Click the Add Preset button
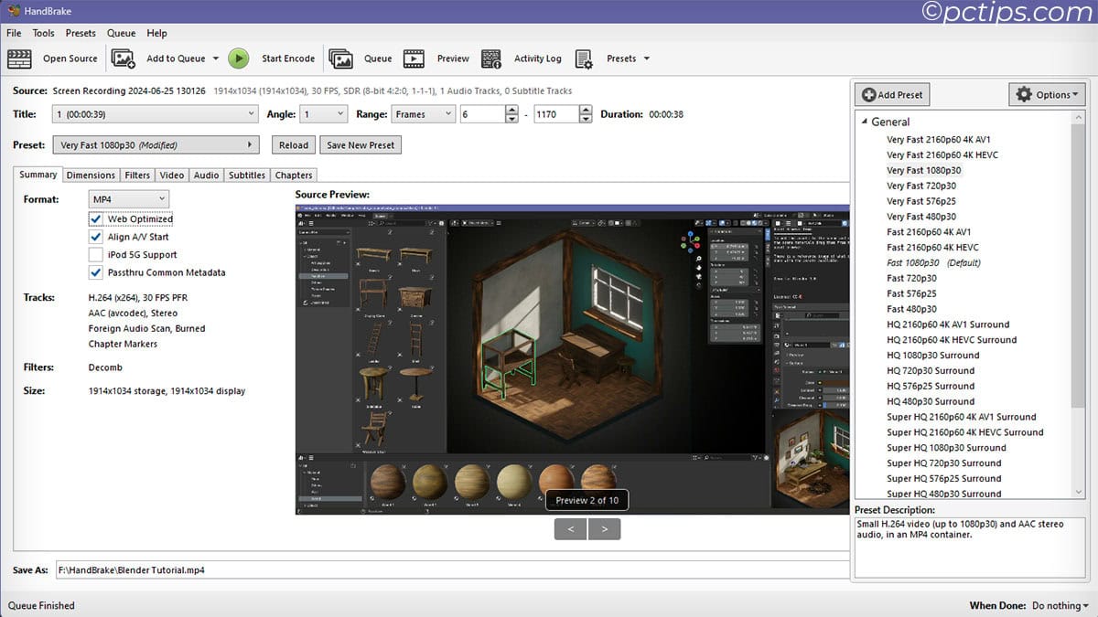 [891, 94]
